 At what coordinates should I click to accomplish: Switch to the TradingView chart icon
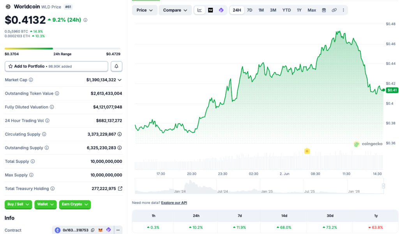point(210,10)
